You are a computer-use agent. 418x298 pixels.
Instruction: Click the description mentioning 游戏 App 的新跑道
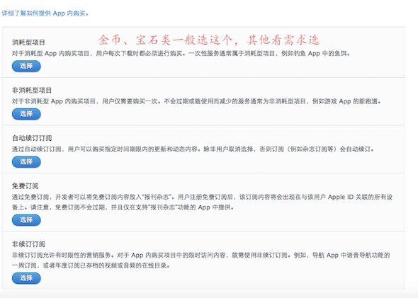pyautogui.click(x=197, y=101)
